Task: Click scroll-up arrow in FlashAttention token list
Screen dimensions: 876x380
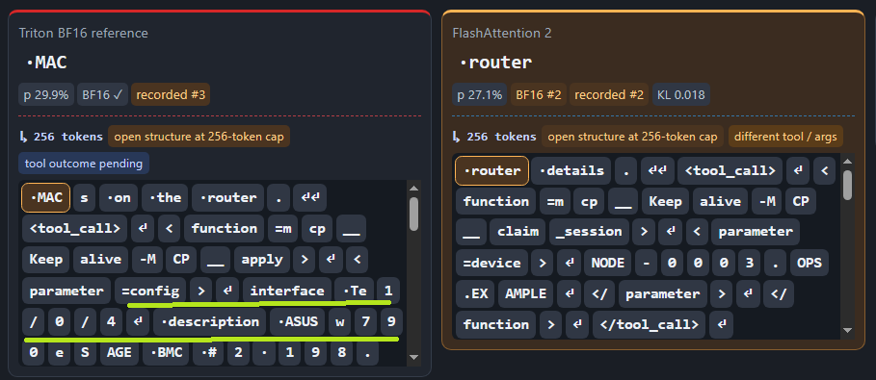Action: (847, 162)
